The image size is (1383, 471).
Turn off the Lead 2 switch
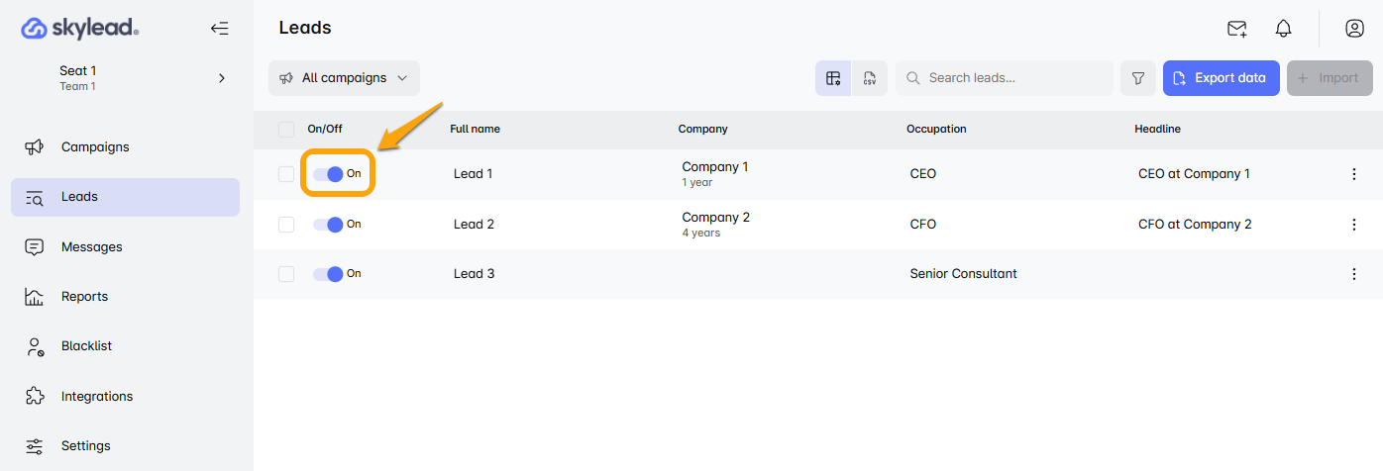[x=328, y=225]
